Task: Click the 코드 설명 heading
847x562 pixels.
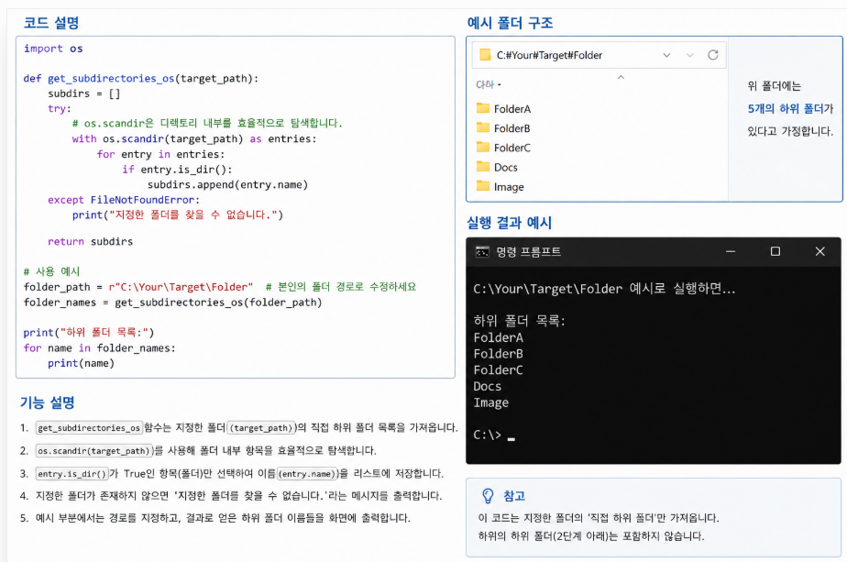Action: tap(51, 23)
